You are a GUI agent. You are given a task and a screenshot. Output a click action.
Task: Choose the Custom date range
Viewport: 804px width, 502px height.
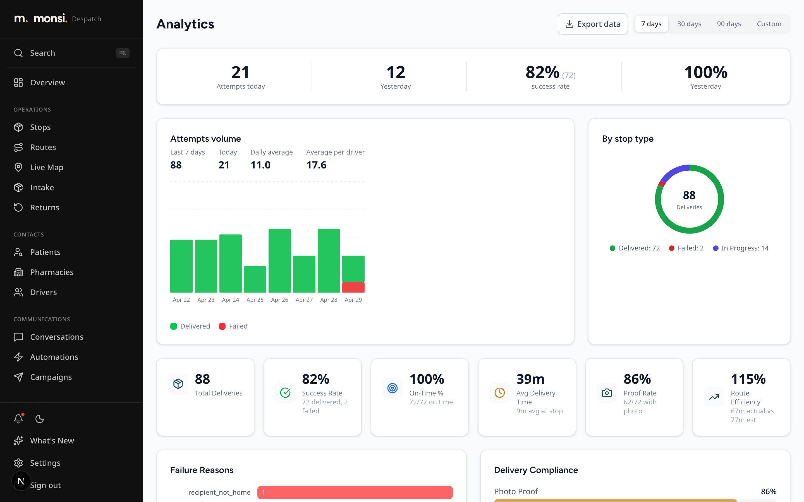click(x=769, y=24)
